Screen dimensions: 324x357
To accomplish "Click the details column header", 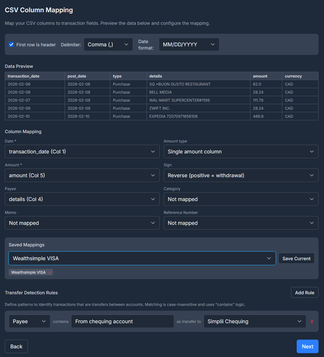I will 198,76.
